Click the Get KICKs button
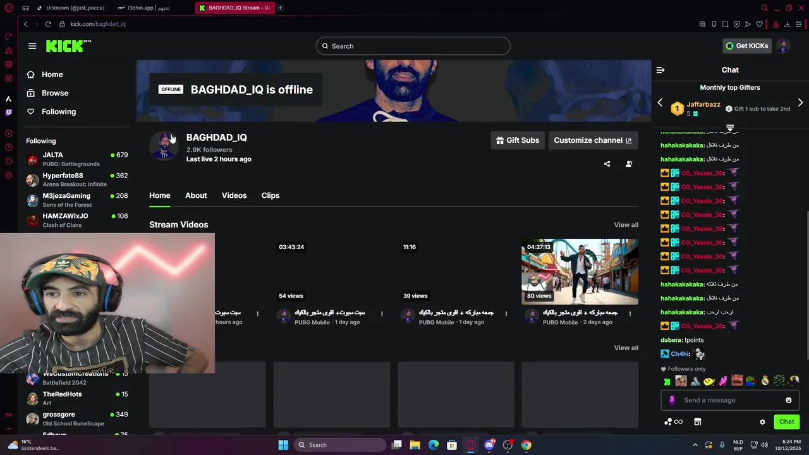The height and width of the screenshot is (455, 809). [x=747, y=45]
